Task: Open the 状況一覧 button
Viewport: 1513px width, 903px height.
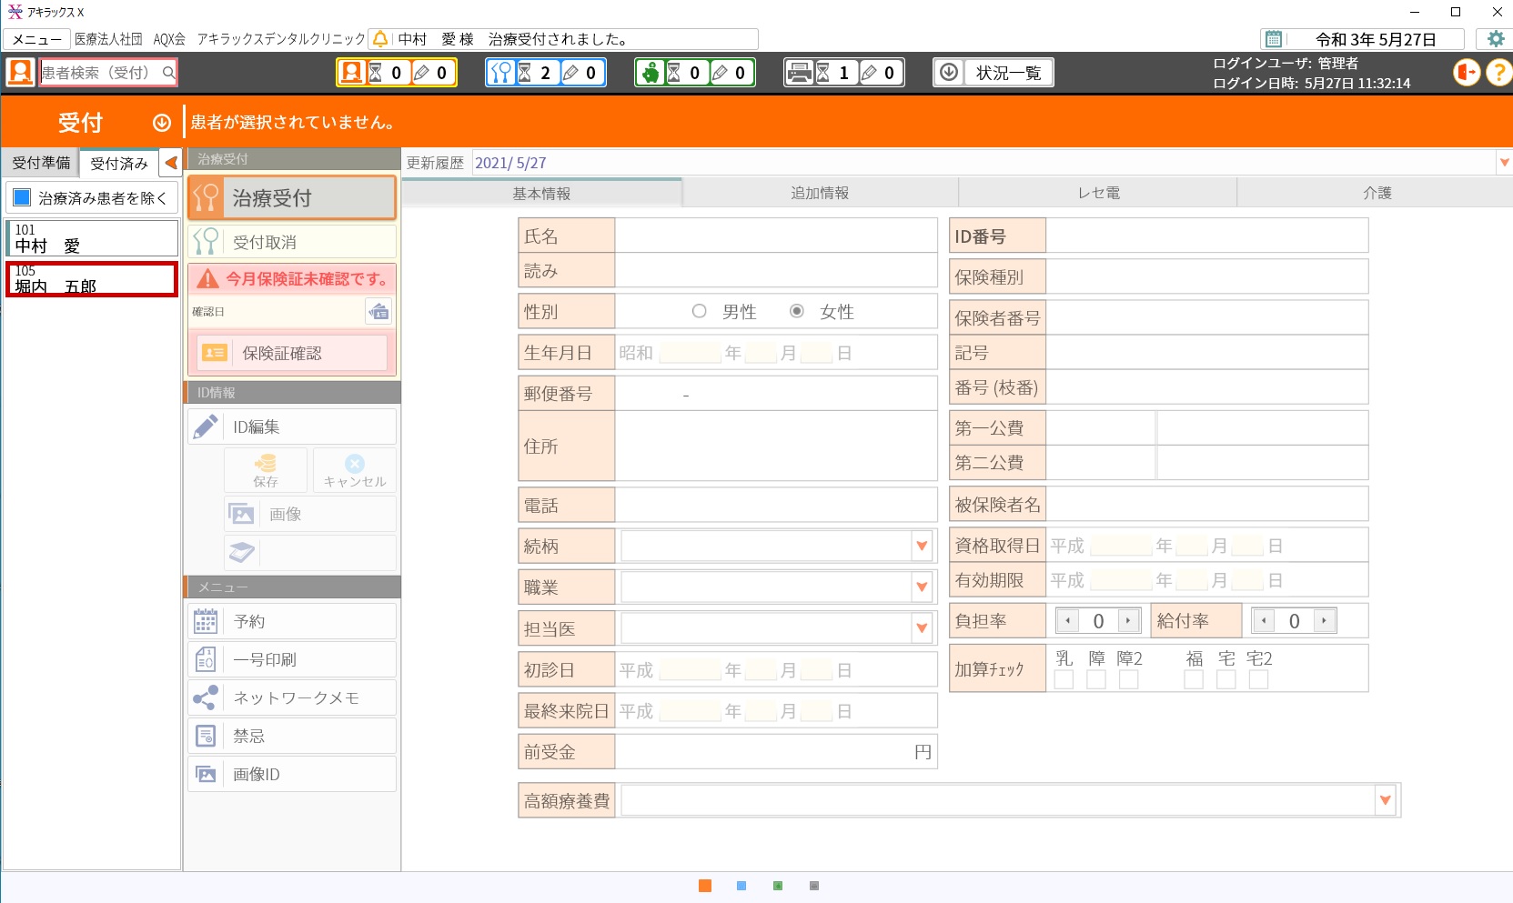Action: point(994,73)
